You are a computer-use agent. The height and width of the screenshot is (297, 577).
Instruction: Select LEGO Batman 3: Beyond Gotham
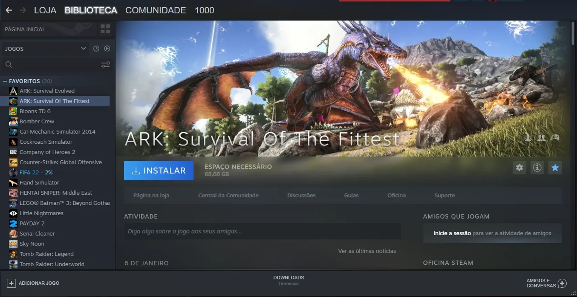coord(55,203)
